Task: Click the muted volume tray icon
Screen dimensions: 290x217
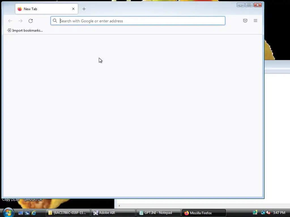Action: [x=268, y=213]
